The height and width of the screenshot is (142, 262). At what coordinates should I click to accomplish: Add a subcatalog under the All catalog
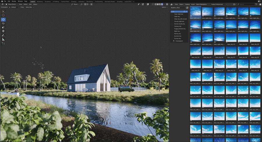187,12
